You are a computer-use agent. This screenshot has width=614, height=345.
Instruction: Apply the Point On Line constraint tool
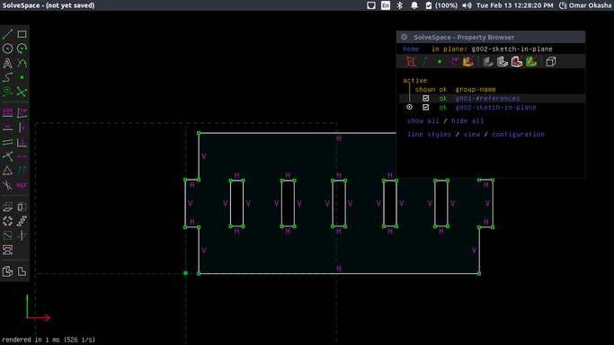(7, 156)
